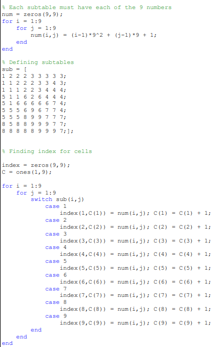
Task: Click matrix row '1 1 2 2 2 3 3 4 3;'
Action: tap(34, 83)
